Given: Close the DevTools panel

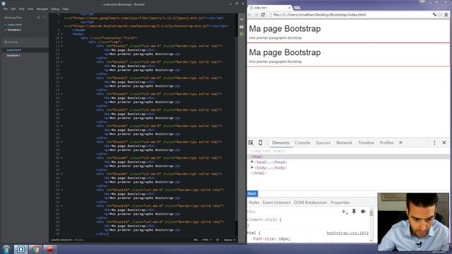Looking at the screenshot, I should (x=444, y=143).
